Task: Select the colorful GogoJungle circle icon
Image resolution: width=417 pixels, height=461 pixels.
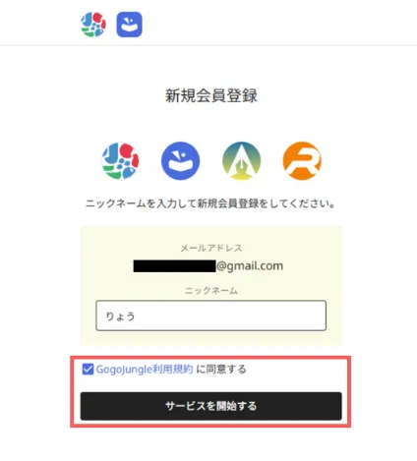Action: 120,160
